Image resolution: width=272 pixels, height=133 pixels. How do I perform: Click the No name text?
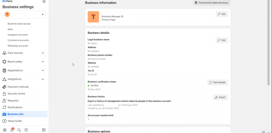pos(92,43)
